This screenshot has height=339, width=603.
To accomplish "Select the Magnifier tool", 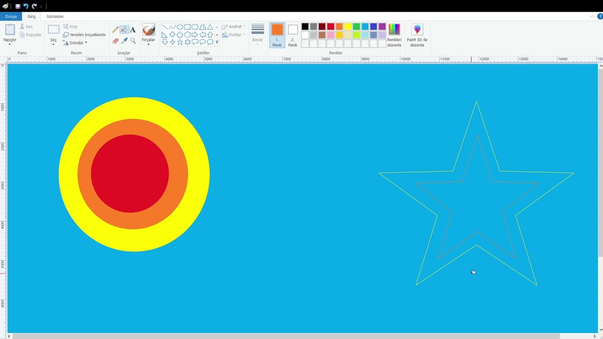I will [133, 41].
